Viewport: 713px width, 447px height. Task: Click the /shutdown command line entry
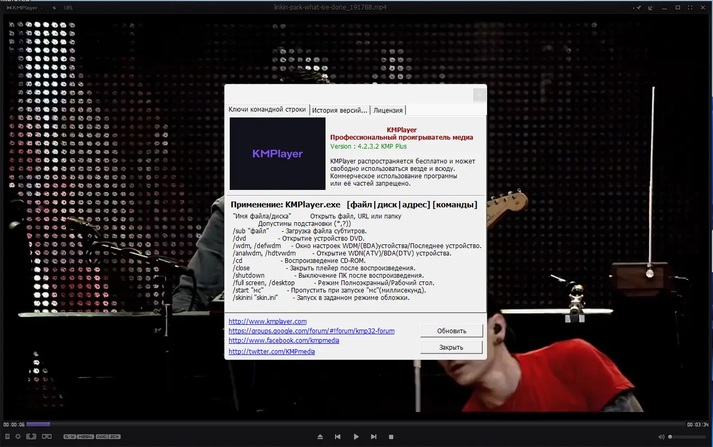coord(328,276)
